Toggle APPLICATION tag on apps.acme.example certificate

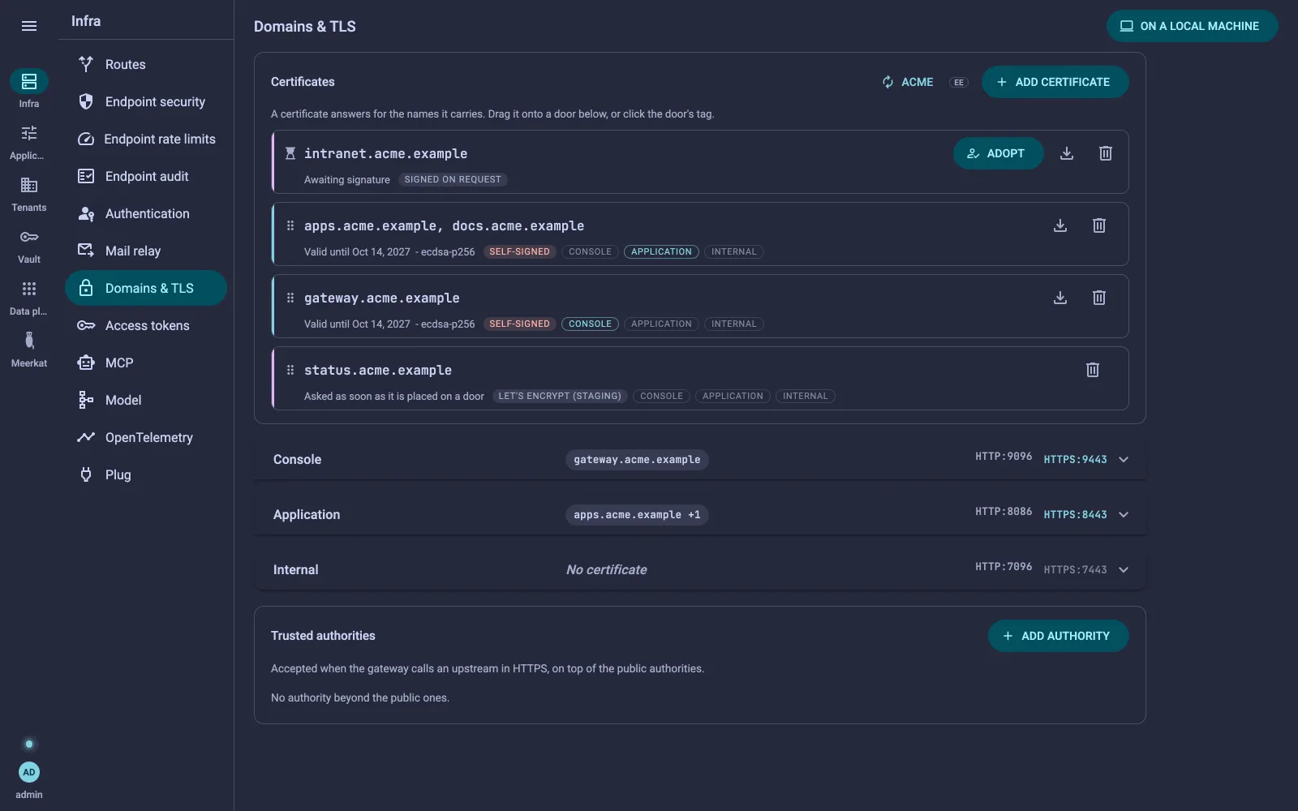click(x=661, y=252)
